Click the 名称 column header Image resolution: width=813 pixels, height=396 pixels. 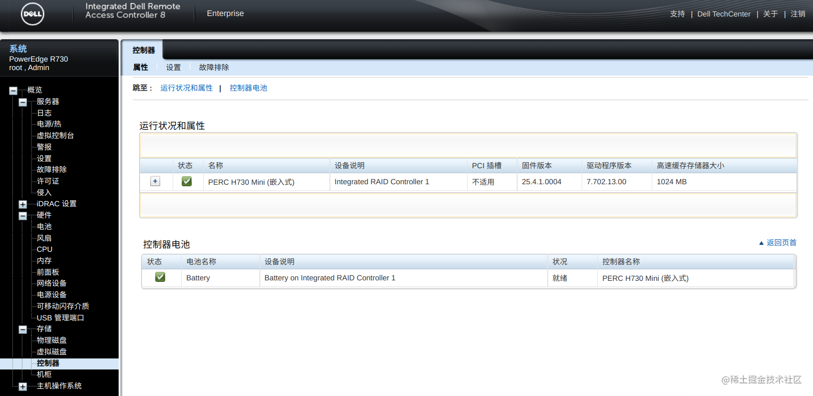point(215,165)
